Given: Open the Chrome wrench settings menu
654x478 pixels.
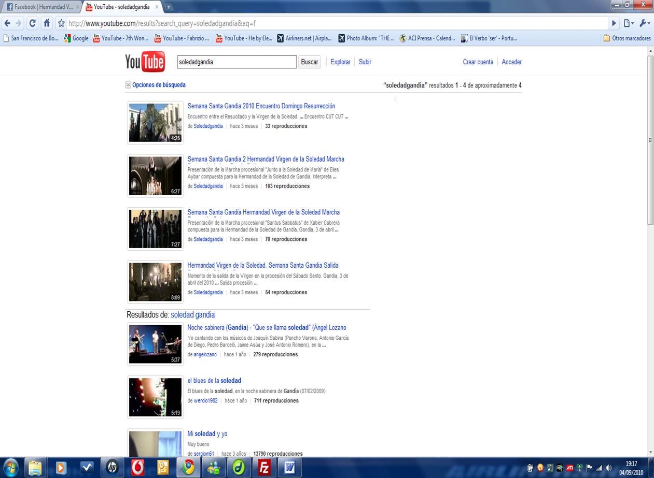Looking at the screenshot, I should (x=644, y=23).
